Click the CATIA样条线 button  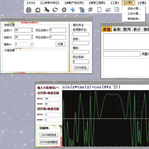49,135
